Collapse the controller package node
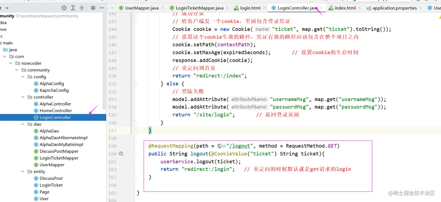This screenshot has width=441, height=202. coord(23,97)
